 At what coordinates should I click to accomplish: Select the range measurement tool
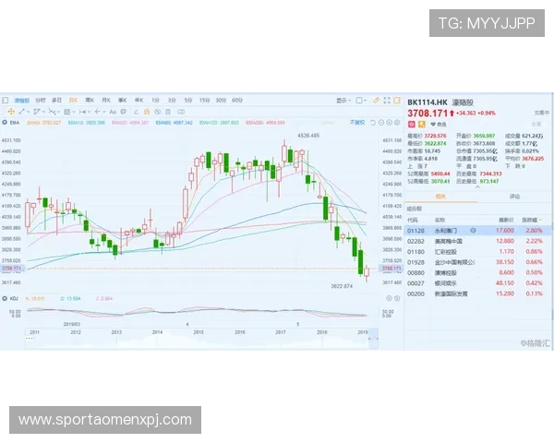coord(82,112)
